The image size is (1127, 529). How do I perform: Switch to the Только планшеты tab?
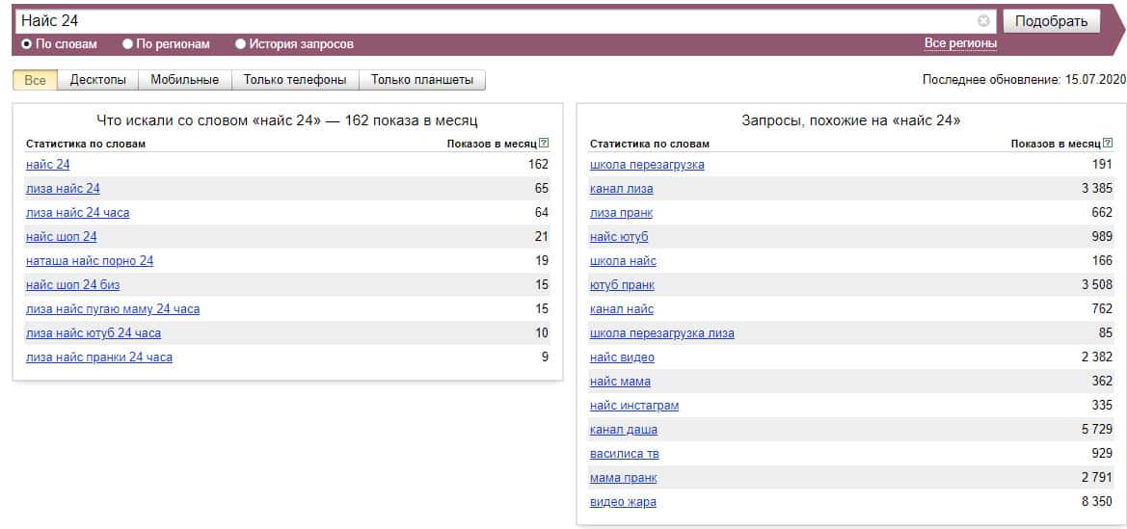tap(422, 80)
